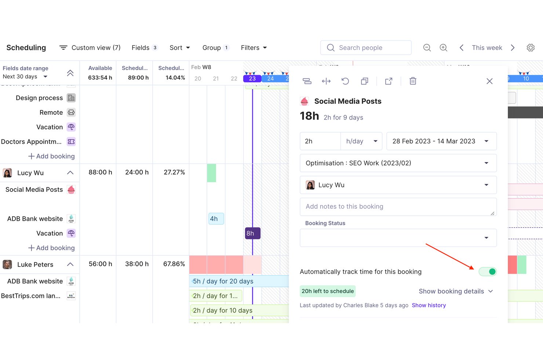Click Lucy Wu's ADB Bank website icon
The height and width of the screenshot is (362, 543).
[x=71, y=219]
